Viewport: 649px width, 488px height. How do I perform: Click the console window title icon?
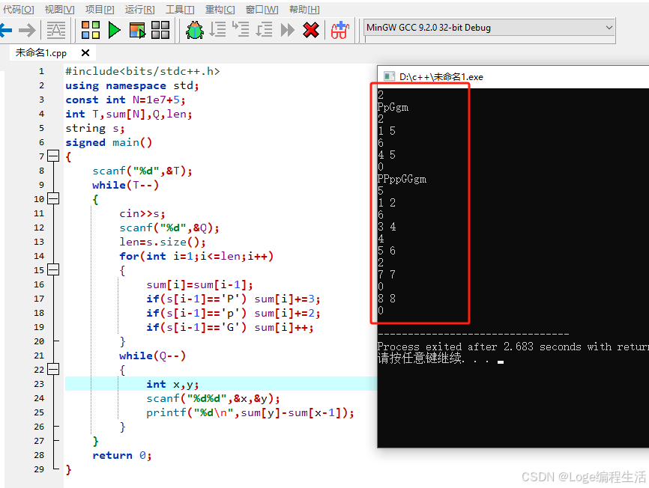pos(389,76)
